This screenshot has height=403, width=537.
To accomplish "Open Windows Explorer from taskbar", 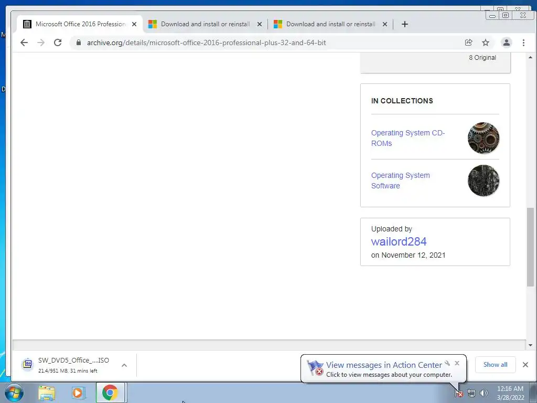I will [47, 393].
